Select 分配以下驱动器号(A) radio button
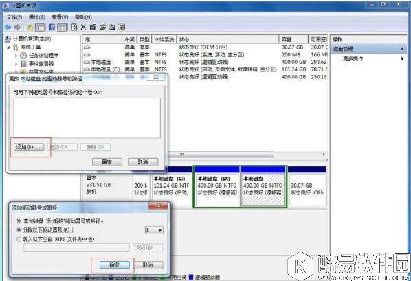The width and height of the screenshot is (411, 281). pos(19,229)
